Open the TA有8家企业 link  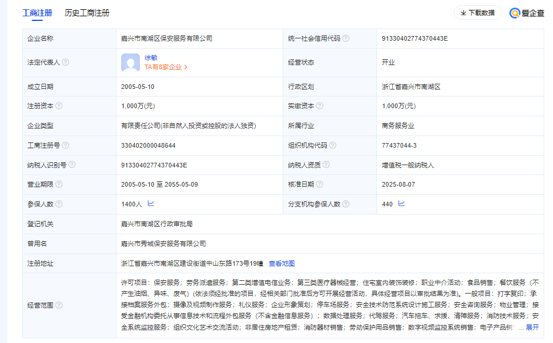165,67
